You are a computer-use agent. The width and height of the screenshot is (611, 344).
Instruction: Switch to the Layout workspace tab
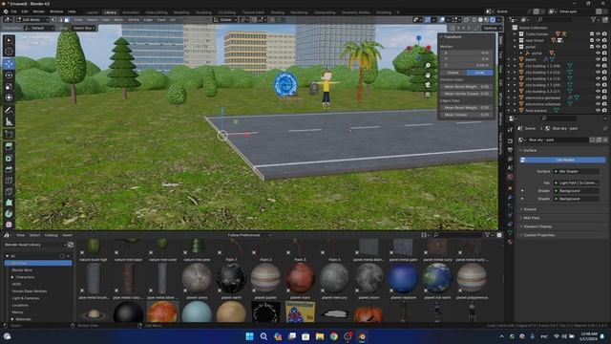(x=93, y=12)
